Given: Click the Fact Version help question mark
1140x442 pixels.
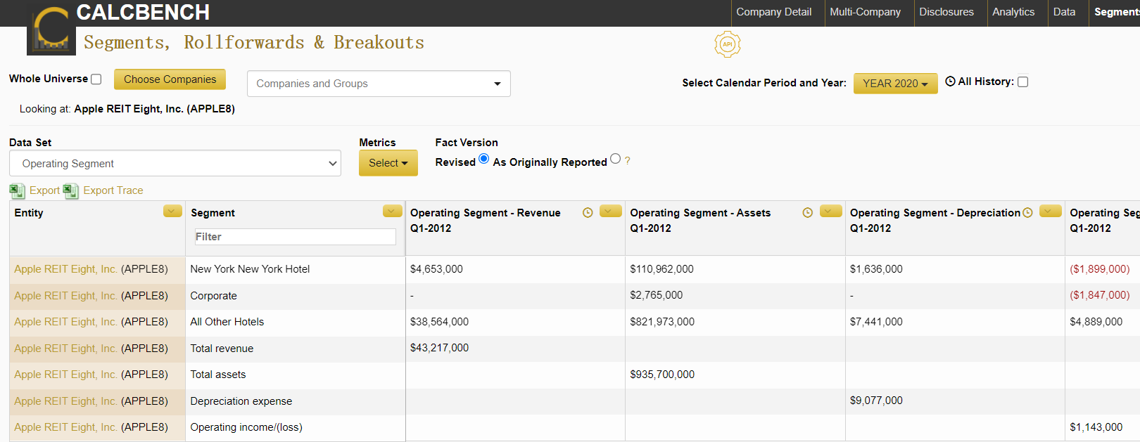Looking at the screenshot, I should (x=628, y=161).
